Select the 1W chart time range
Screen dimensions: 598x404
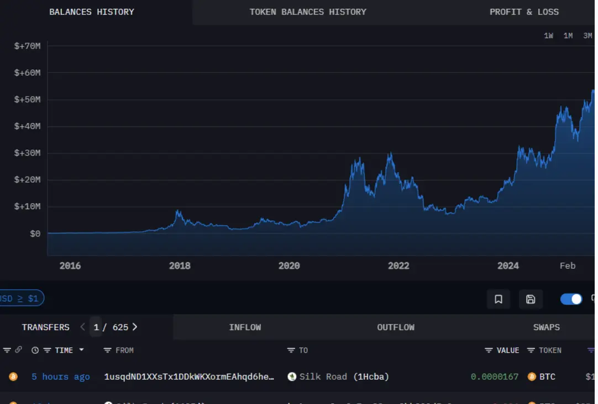point(548,36)
